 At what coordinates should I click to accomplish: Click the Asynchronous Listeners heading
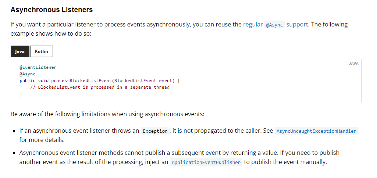coord(51,10)
